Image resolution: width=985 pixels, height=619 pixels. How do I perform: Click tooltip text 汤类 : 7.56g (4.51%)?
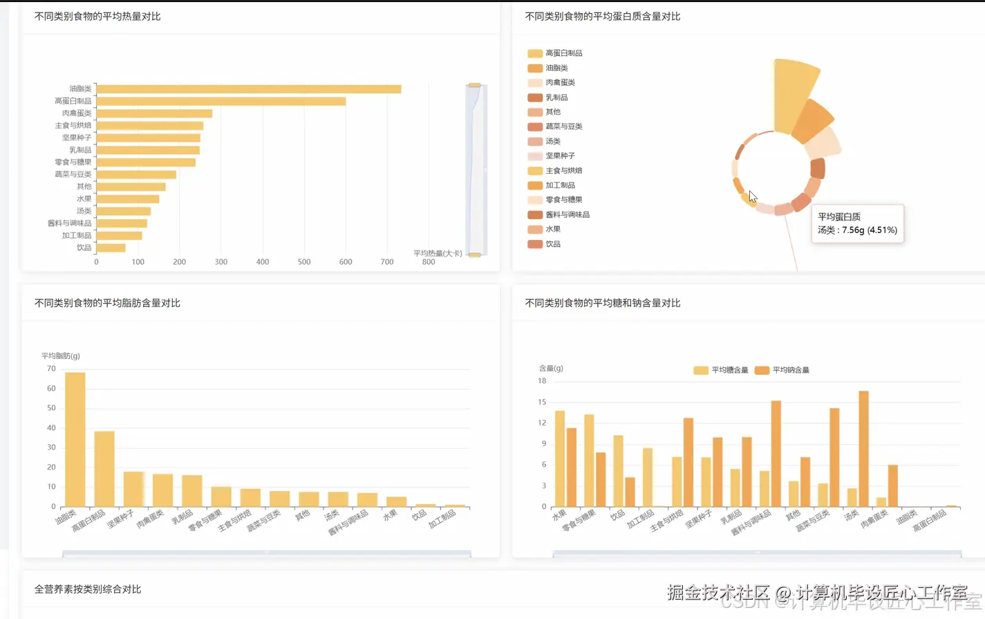point(857,230)
